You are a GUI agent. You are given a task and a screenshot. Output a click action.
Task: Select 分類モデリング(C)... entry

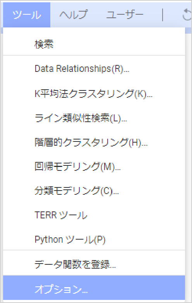94,191
